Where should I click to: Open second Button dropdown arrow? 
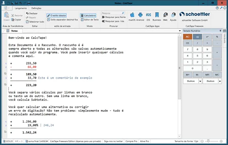[x=220, y=81]
